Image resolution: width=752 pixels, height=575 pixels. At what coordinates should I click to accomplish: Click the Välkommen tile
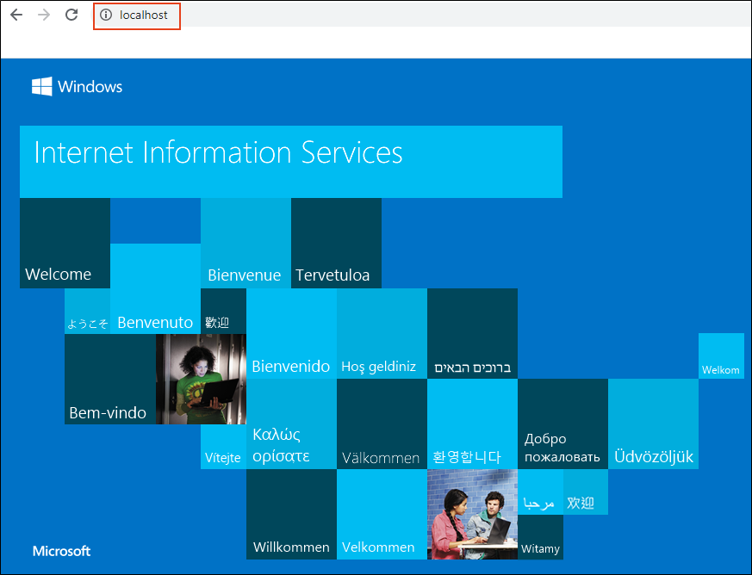tap(382, 424)
